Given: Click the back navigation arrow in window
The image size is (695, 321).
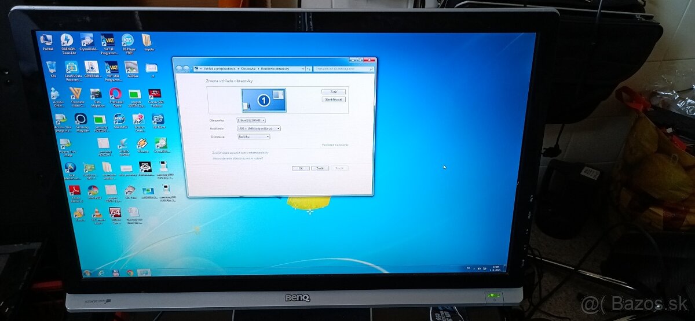Looking at the screenshot, I should pyautogui.click(x=180, y=69).
